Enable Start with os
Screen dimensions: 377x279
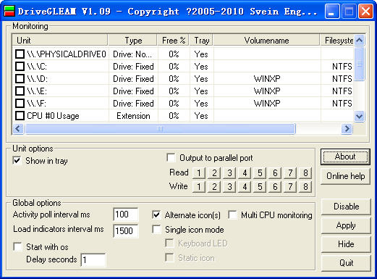click(18, 246)
